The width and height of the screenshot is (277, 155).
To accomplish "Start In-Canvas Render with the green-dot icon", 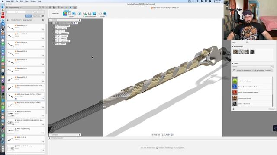I will (x=85, y=14).
